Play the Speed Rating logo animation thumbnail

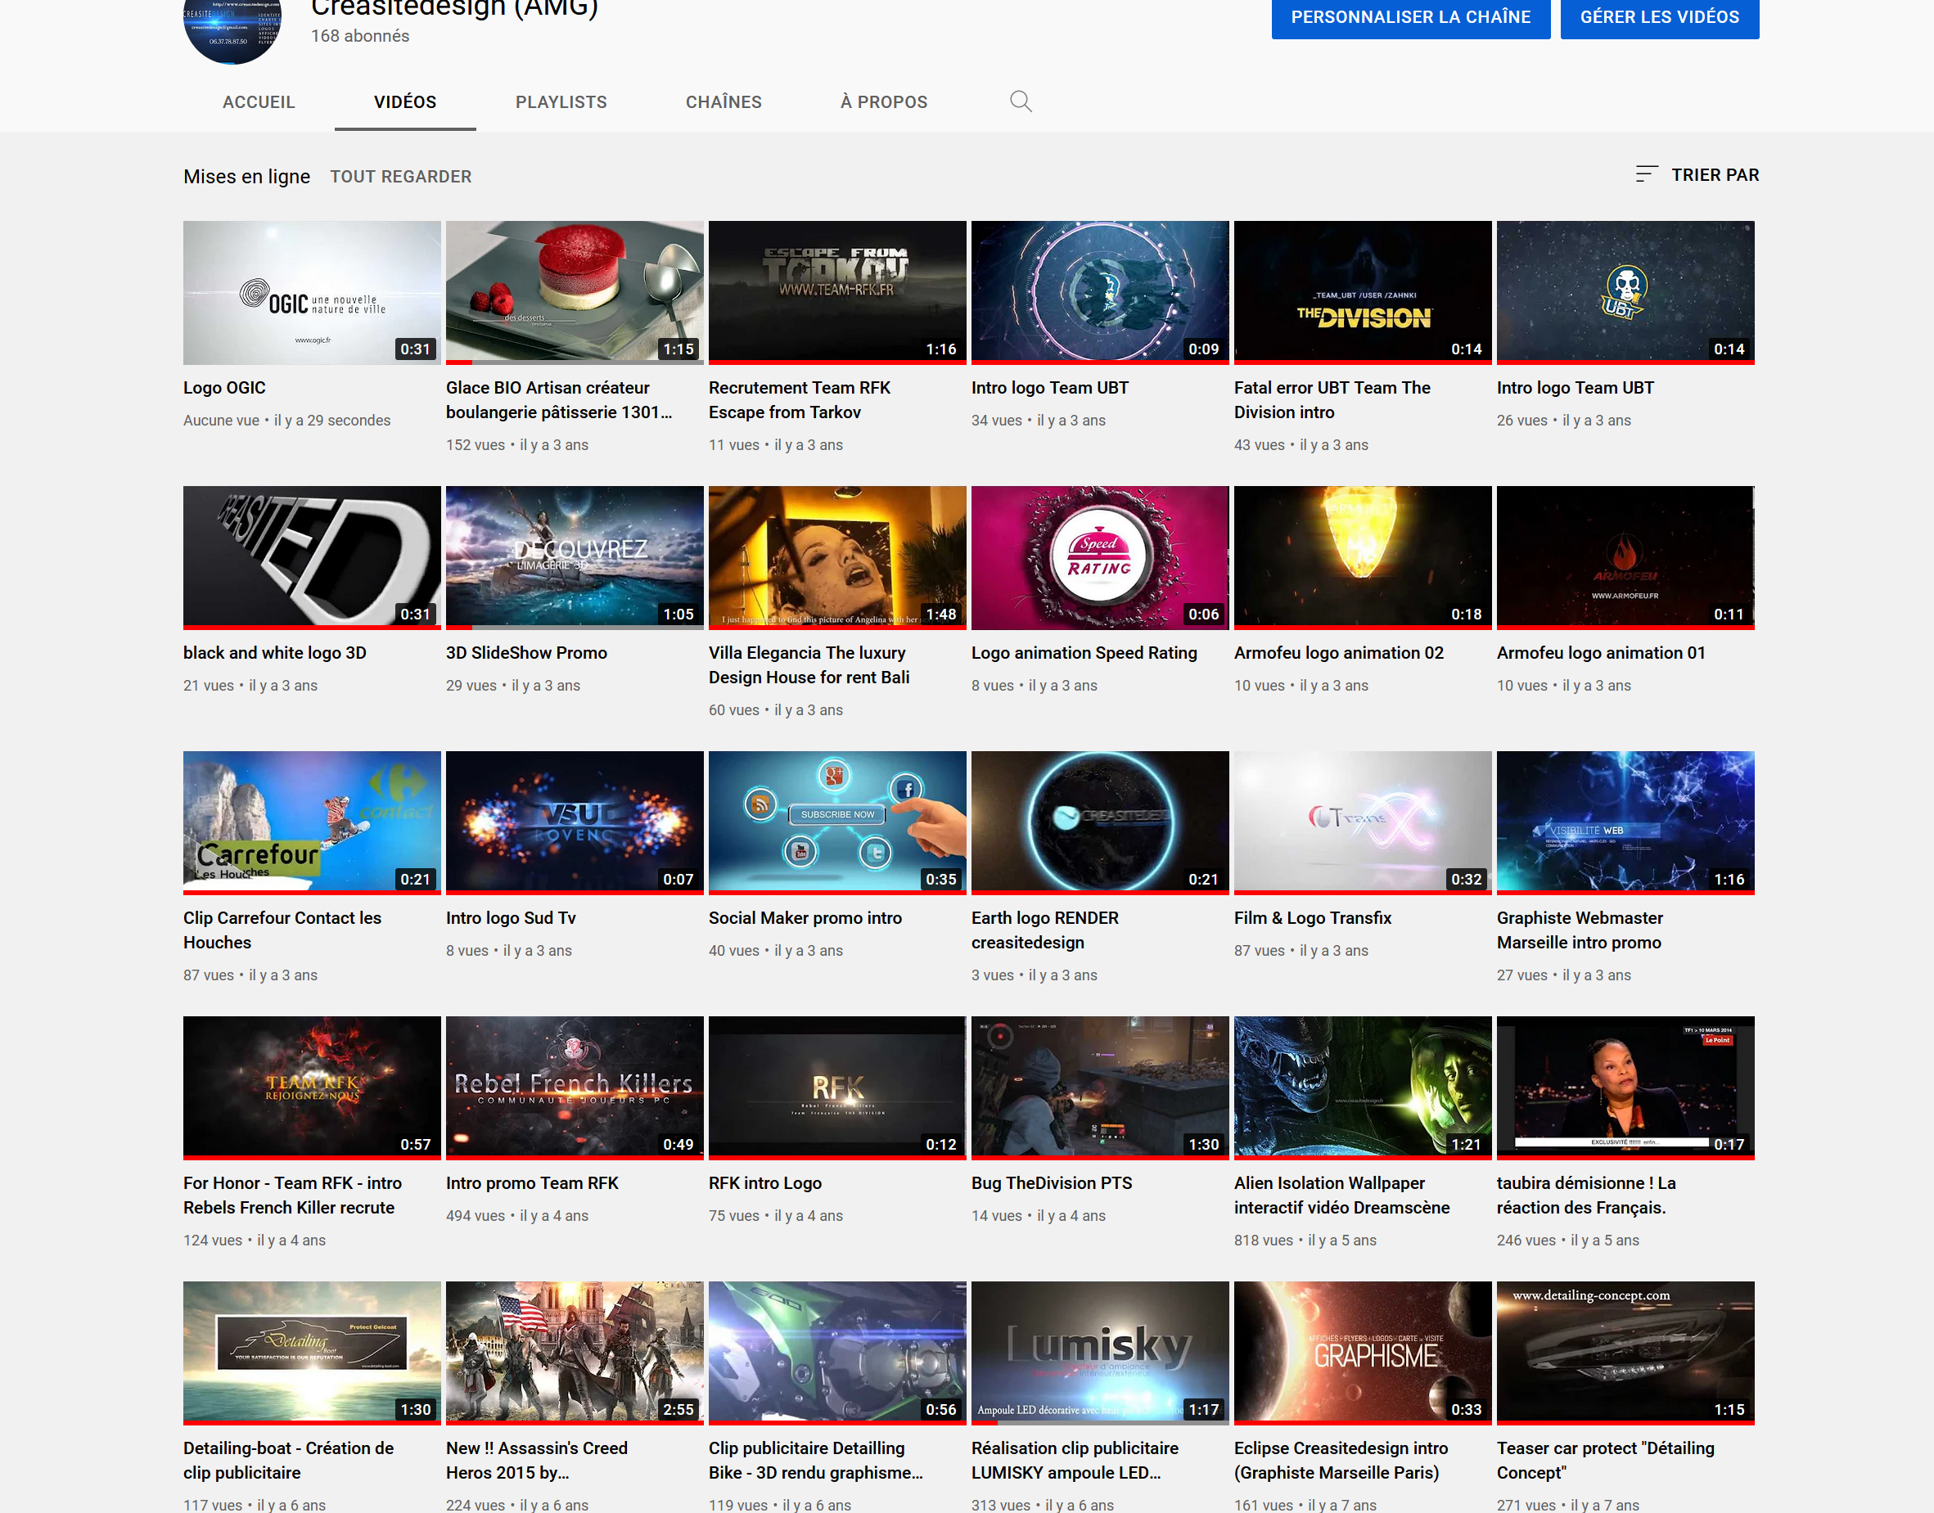[x=1099, y=557]
